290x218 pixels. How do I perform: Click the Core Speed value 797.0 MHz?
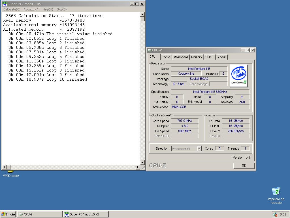185,121
